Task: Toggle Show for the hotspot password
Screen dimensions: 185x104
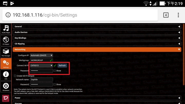Action: pos(55,84)
